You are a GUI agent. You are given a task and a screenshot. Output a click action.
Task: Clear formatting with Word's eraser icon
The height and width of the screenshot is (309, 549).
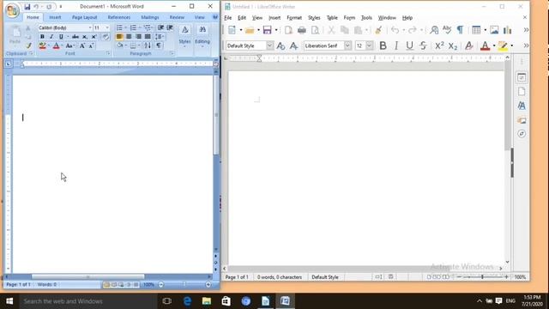click(106, 36)
